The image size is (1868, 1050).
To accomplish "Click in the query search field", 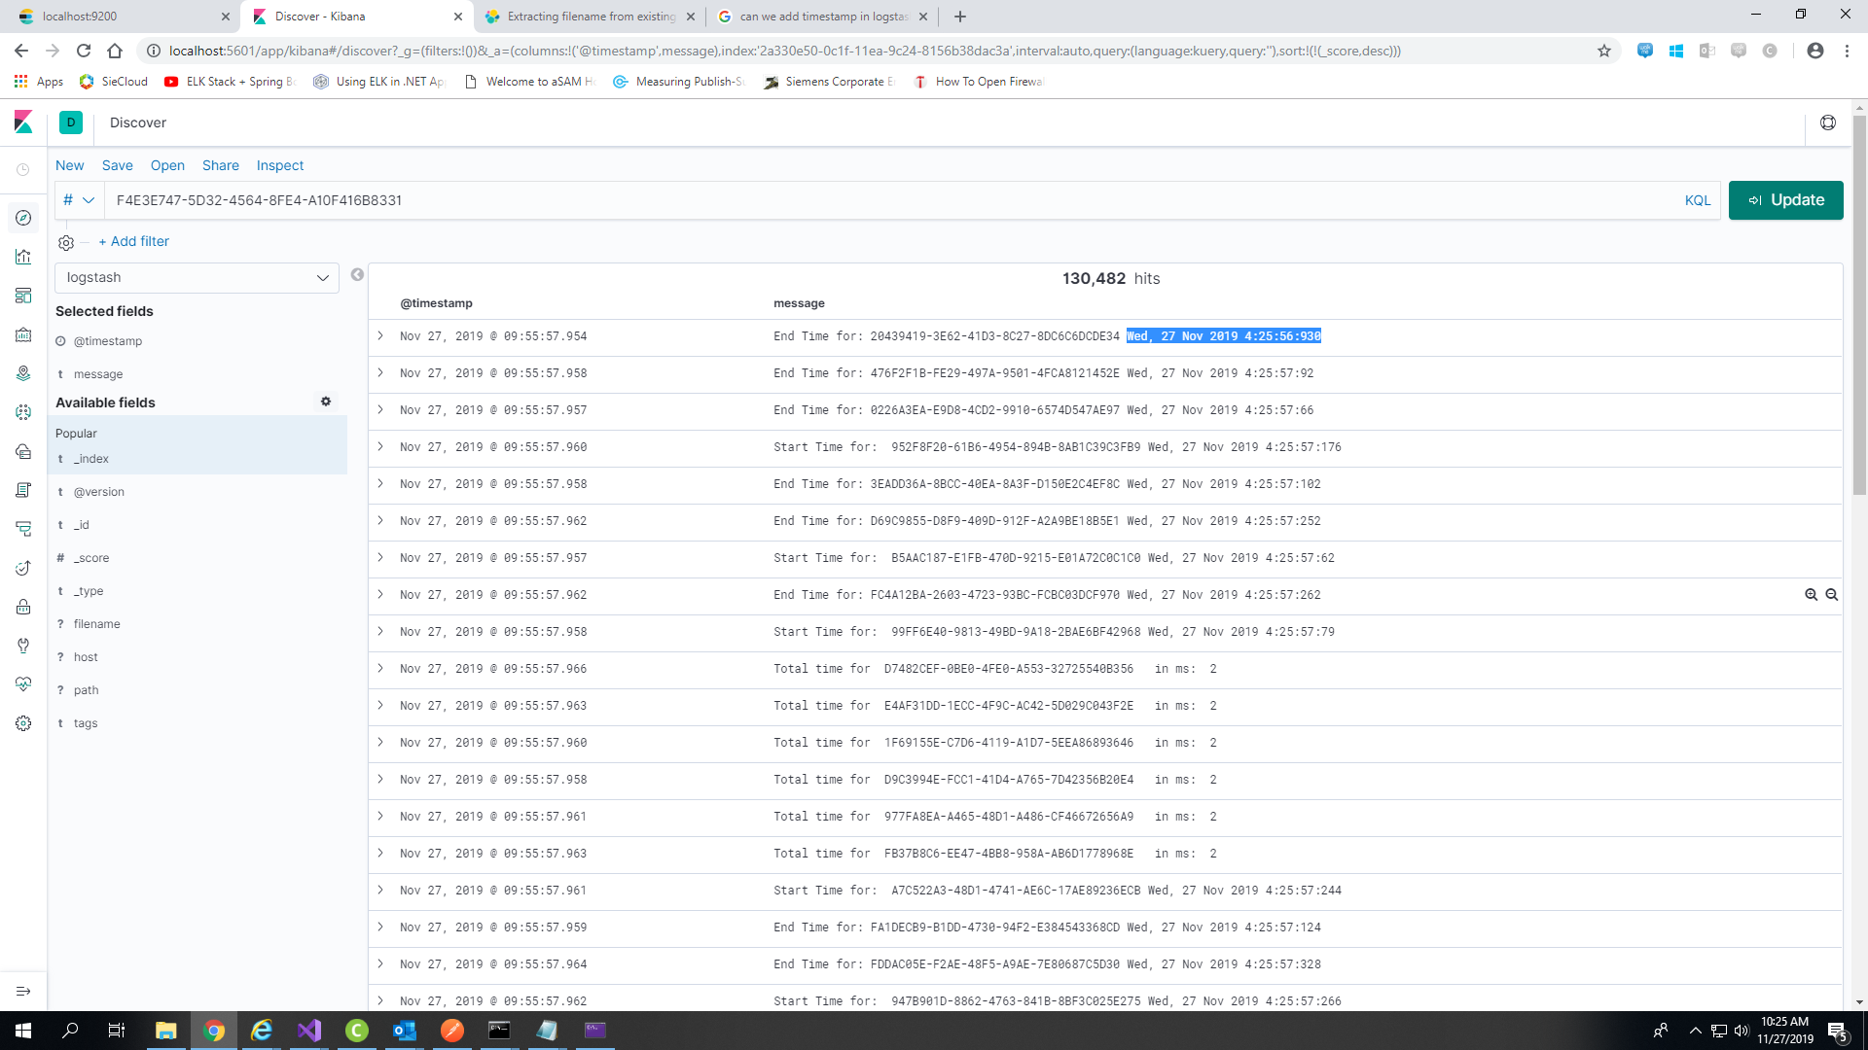I will coord(876,200).
